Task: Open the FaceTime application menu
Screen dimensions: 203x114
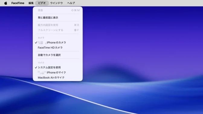Action: click(18, 3)
